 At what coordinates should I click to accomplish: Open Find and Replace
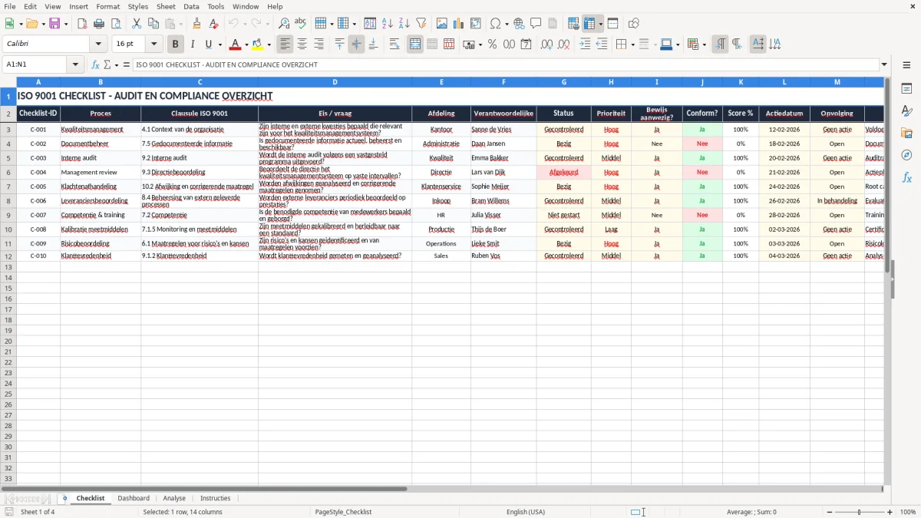click(x=284, y=24)
